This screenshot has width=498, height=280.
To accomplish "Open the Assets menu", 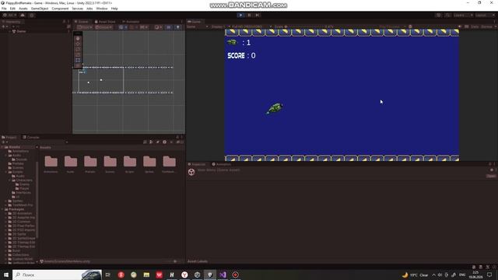I will tap(23, 9).
